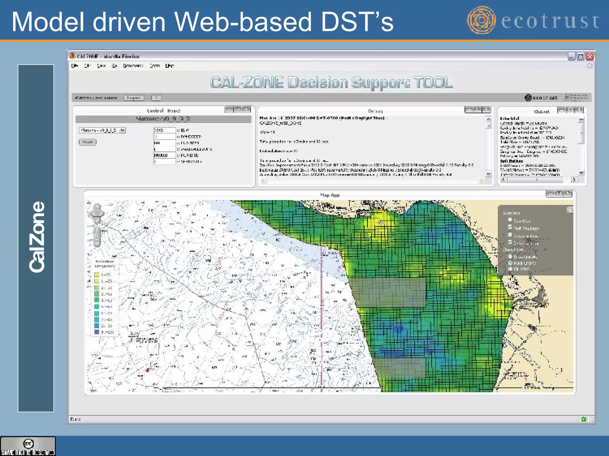Open the Marxan version dropdown
Image resolution: width=609 pixels, height=456 pixels.
tap(102, 130)
